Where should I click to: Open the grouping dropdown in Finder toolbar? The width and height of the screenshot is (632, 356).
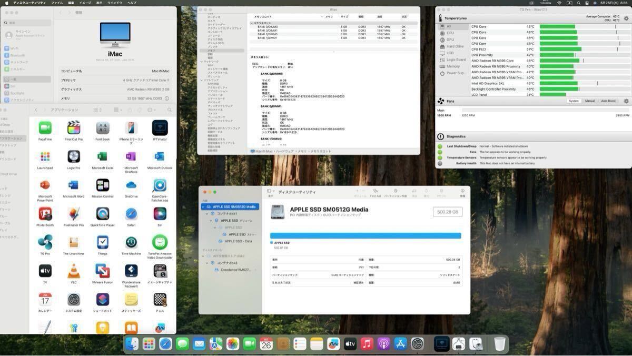[117, 110]
